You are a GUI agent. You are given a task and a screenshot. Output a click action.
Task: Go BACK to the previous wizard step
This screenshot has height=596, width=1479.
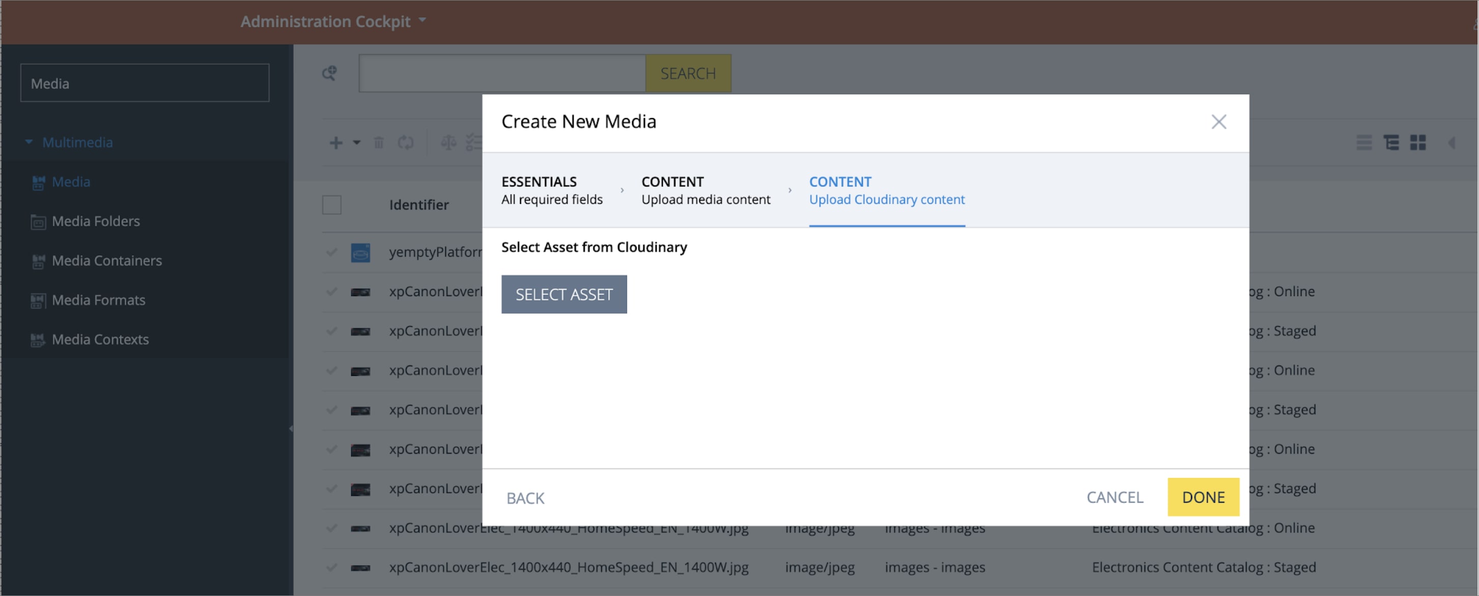525,498
